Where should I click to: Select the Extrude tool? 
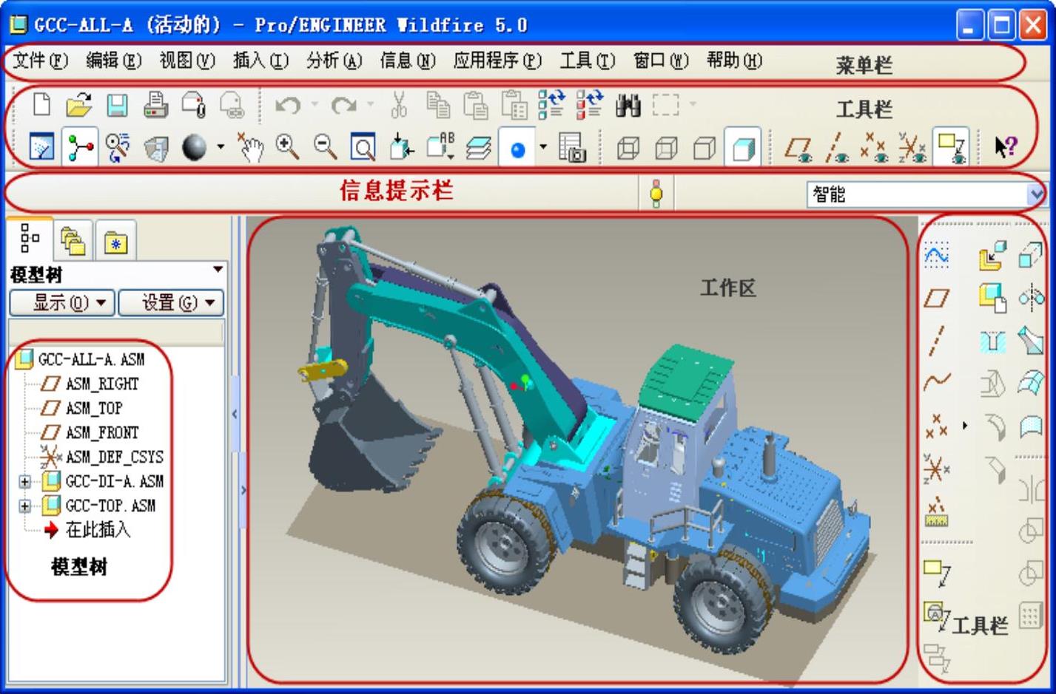[1031, 256]
